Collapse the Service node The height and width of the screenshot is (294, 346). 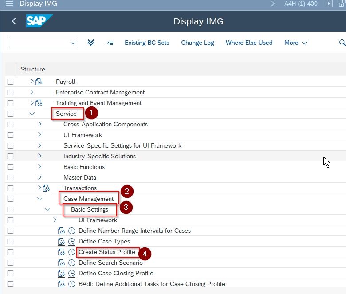32,114
